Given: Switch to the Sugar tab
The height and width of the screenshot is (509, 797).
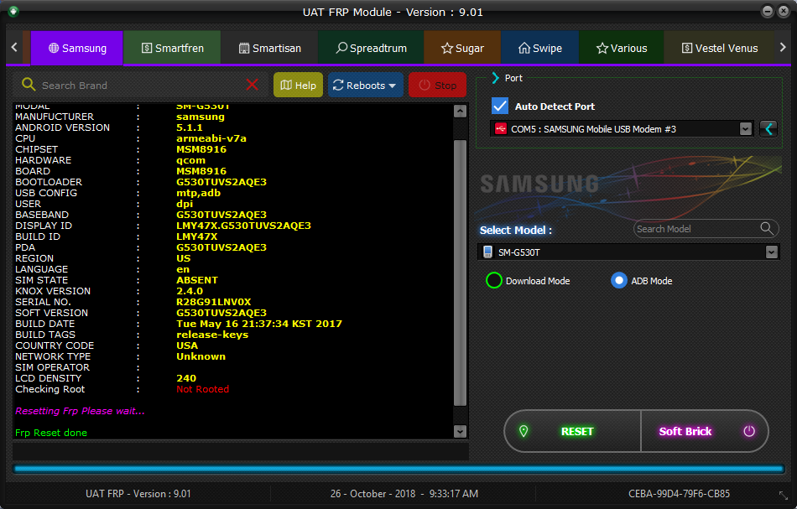Looking at the screenshot, I should 462,48.
